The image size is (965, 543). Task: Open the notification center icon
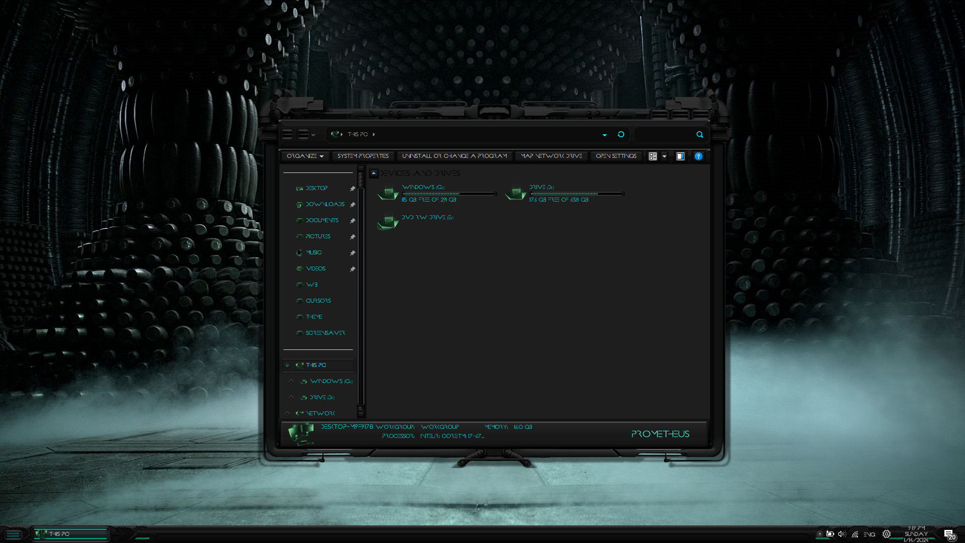pyautogui.click(x=948, y=534)
